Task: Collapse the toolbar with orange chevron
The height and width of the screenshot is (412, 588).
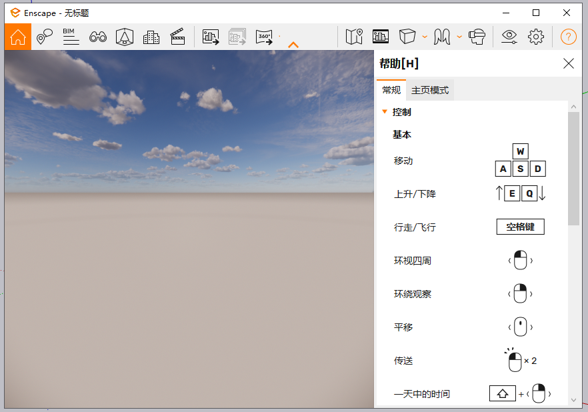Action: (x=293, y=45)
